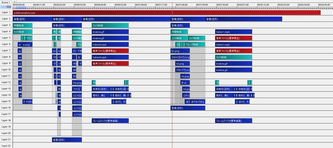Toggle visibility of Layer 5
Screen dimensions: 333x148
(6, 38)
